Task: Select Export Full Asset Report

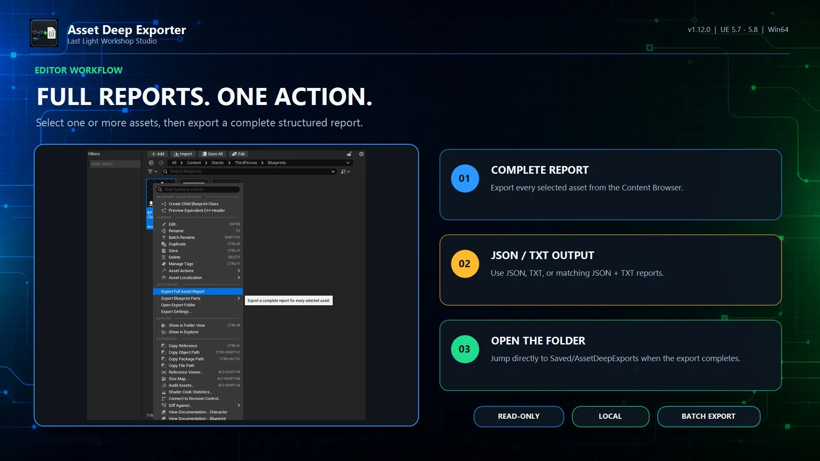Action: coord(198,292)
